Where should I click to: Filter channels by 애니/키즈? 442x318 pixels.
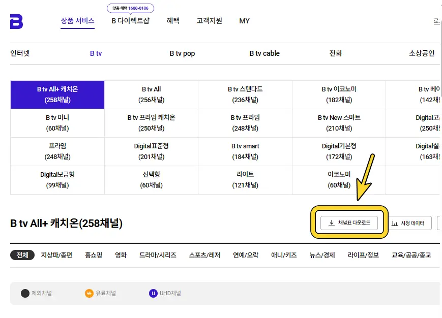pyautogui.click(x=284, y=255)
